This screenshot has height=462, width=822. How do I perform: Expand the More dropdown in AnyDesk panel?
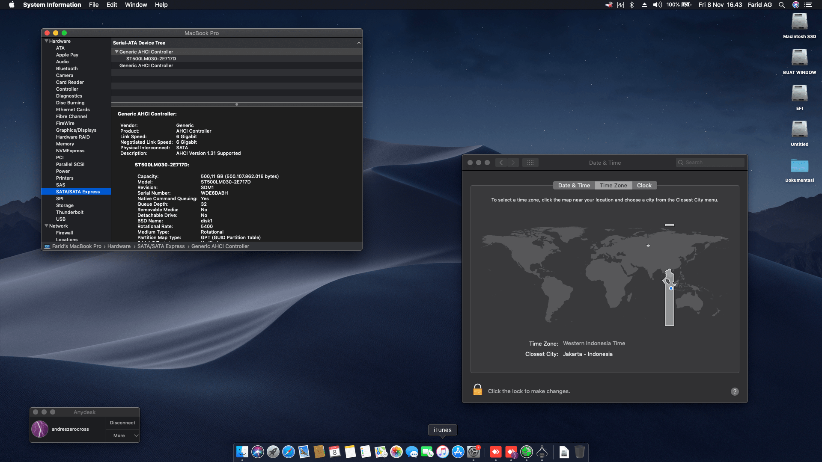(x=122, y=435)
